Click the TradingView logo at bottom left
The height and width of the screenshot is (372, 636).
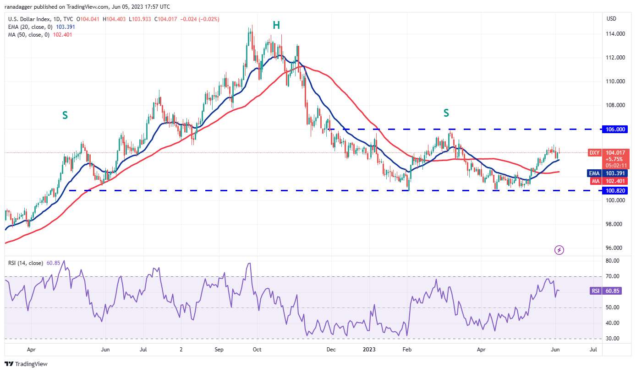pyautogui.click(x=26, y=364)
